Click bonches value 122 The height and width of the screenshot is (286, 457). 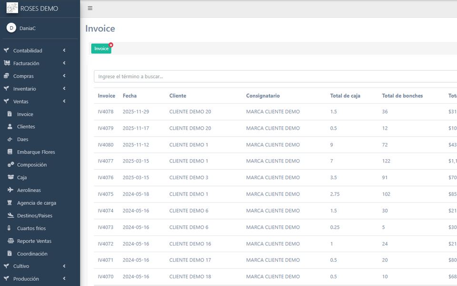(x=386, y=161)
